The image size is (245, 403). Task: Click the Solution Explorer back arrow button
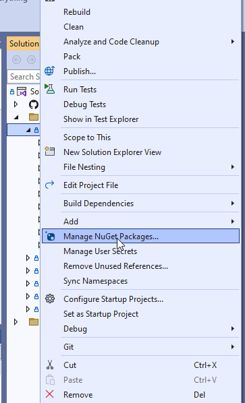[x=16, y=59]
